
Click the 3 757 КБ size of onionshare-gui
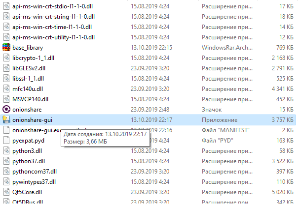tap(283, 120)
